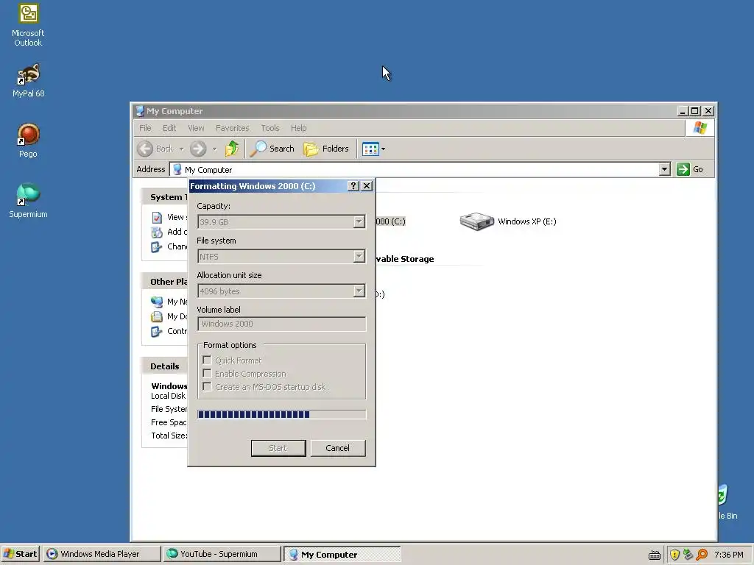
Task: Click the Go button by the address bar
Action: [x=690, y=169]
